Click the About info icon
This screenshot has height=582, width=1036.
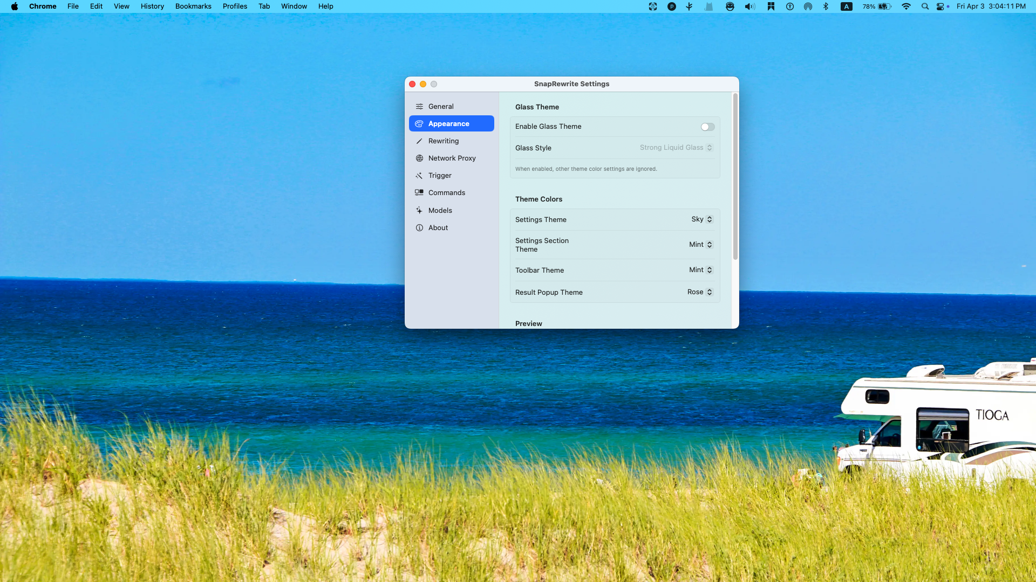click(x=419, y=228)
